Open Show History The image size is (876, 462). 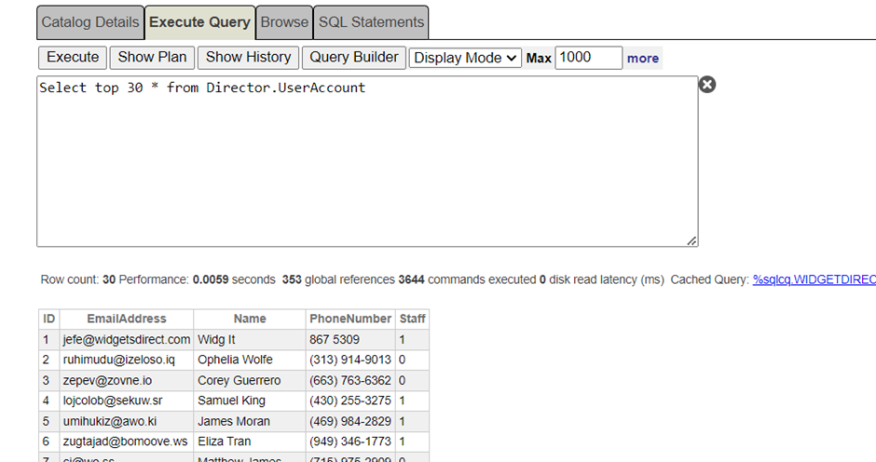tap(248, 58)
